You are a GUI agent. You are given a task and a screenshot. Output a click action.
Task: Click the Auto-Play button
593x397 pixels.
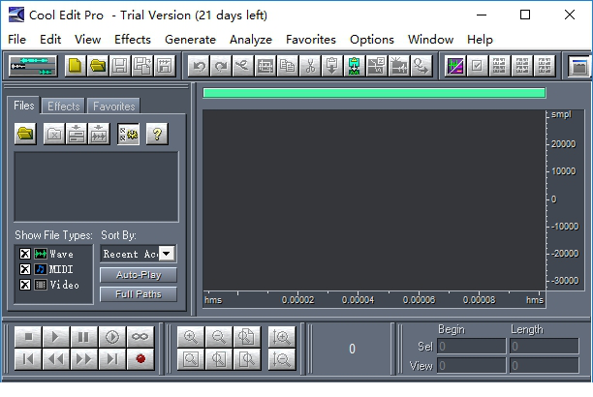coord(139,275)
